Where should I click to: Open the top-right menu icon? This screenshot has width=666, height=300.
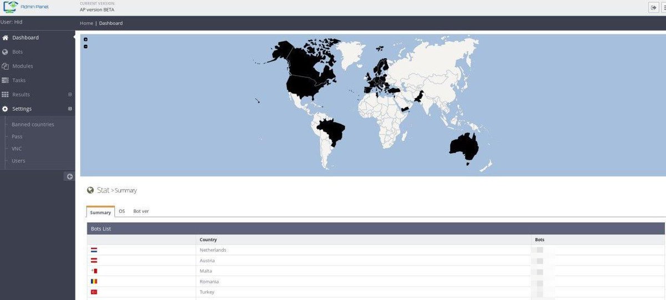(x=663, y=7)
